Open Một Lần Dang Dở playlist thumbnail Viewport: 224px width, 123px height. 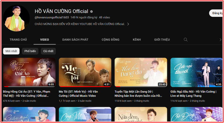coord(141,72)
